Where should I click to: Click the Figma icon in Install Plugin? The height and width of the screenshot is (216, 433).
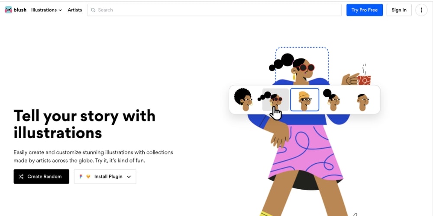tap(81, 177)
